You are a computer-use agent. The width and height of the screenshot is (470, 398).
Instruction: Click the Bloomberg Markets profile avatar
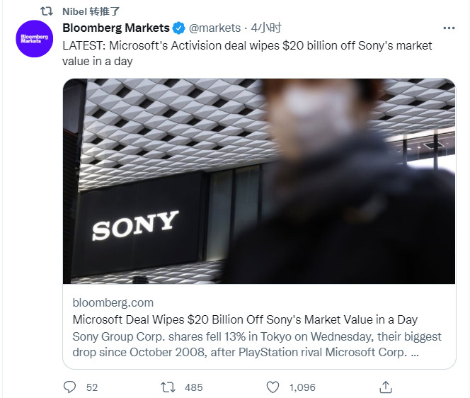34,39
